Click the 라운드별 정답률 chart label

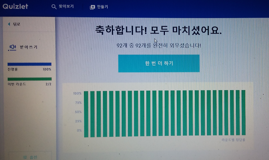pyautogui.click(x=233, y=140)
